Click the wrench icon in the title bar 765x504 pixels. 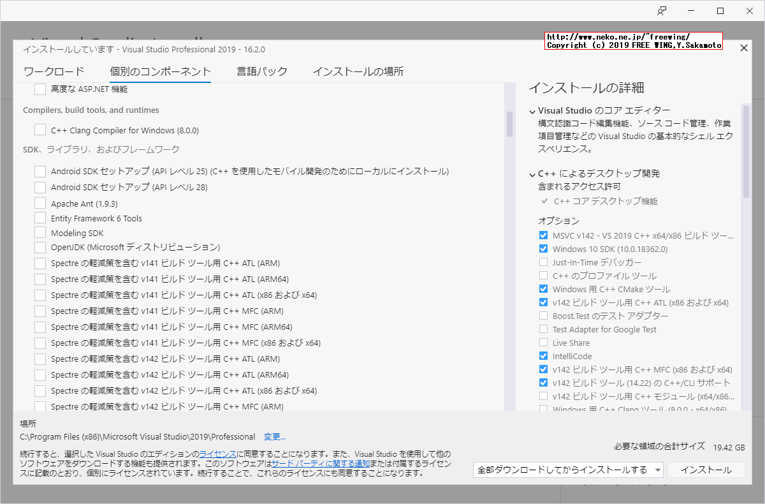pyautogui.click(x=662, y=11)
